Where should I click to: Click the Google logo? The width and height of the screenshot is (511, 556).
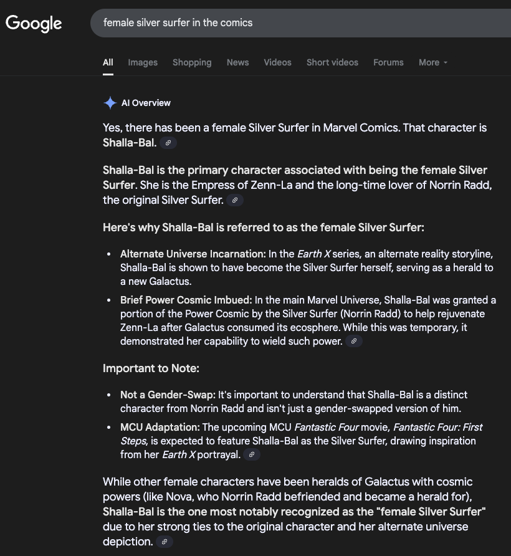pos(34,24)
